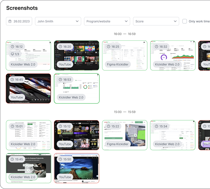Open the 16:45 YouTube screenshot
The image size is (210, 189).
28,89
